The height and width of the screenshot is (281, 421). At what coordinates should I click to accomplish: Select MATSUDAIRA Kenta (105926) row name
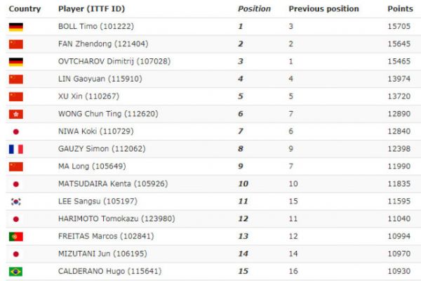pos(113,183)
